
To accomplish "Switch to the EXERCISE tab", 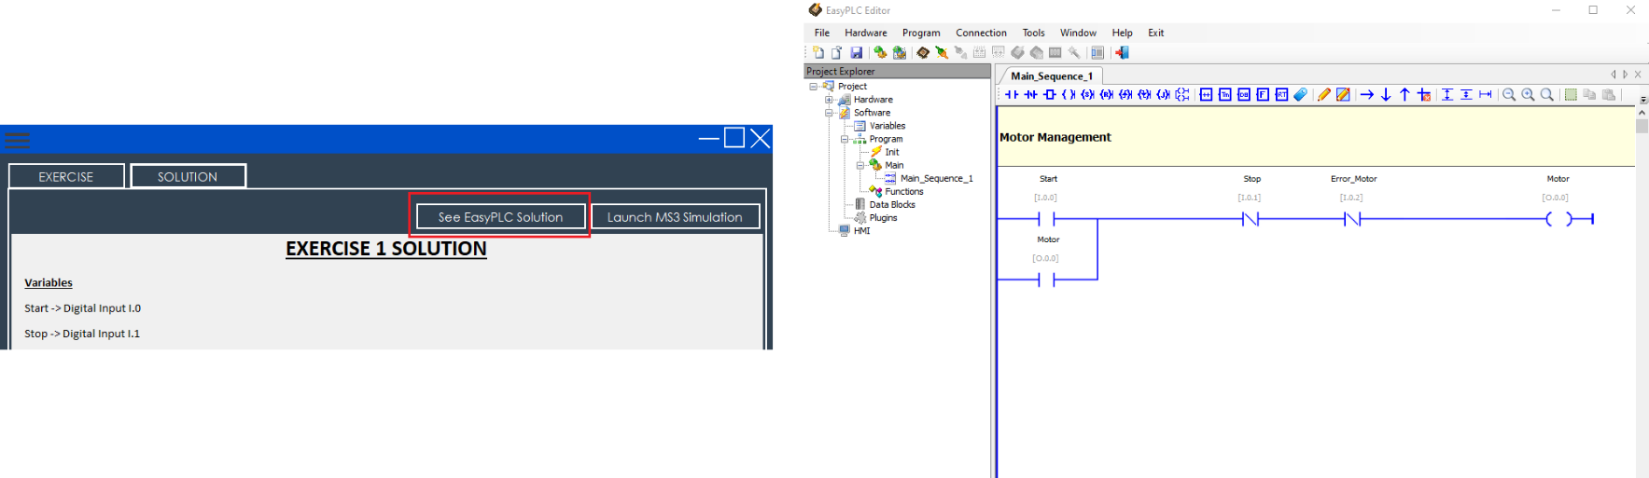I will point(66,176).
